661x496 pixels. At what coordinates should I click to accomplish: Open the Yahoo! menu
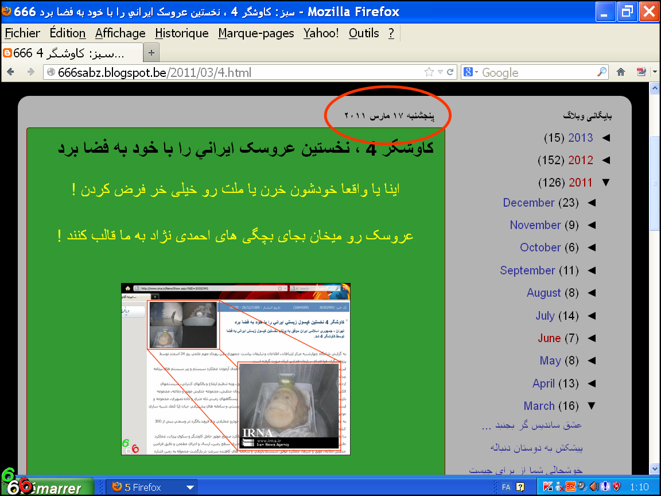(321, 33)
